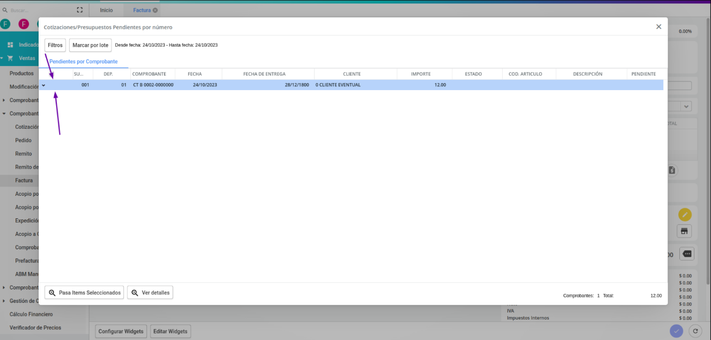Click the Configurar Widgets button
This screenshot has height=340, width=711.
(121, 331)
